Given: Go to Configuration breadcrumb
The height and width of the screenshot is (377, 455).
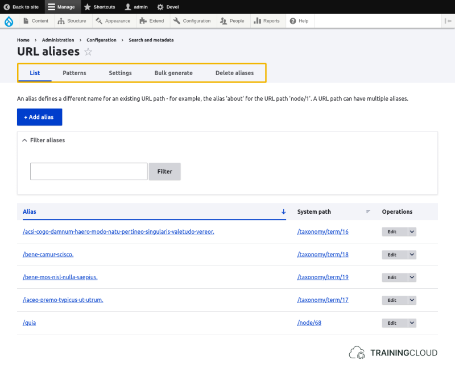Looking at the screenshot, I should pyautogui.click(x=101, y=40).
